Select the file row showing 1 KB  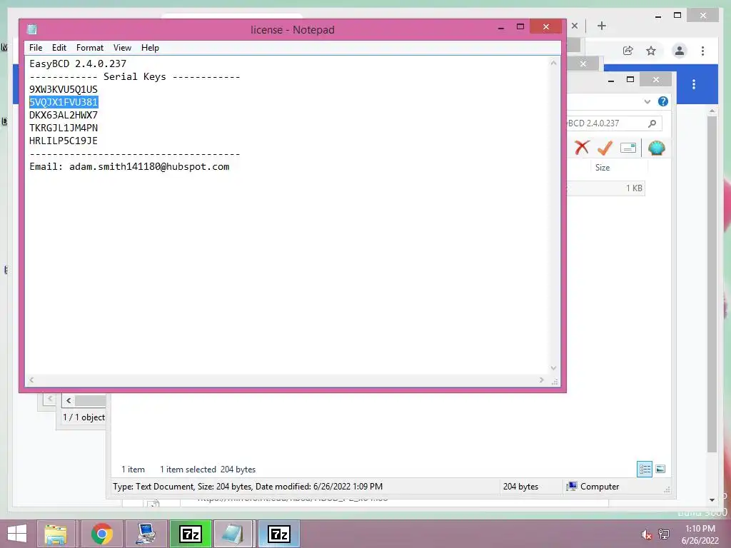606,188
